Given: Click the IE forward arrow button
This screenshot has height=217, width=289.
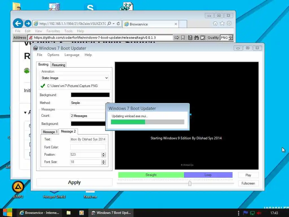Looking at the screenshot, I should (28, 23).
